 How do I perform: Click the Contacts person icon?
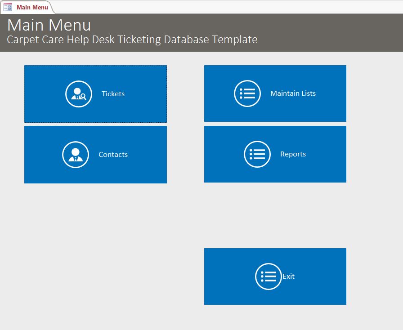76,155
